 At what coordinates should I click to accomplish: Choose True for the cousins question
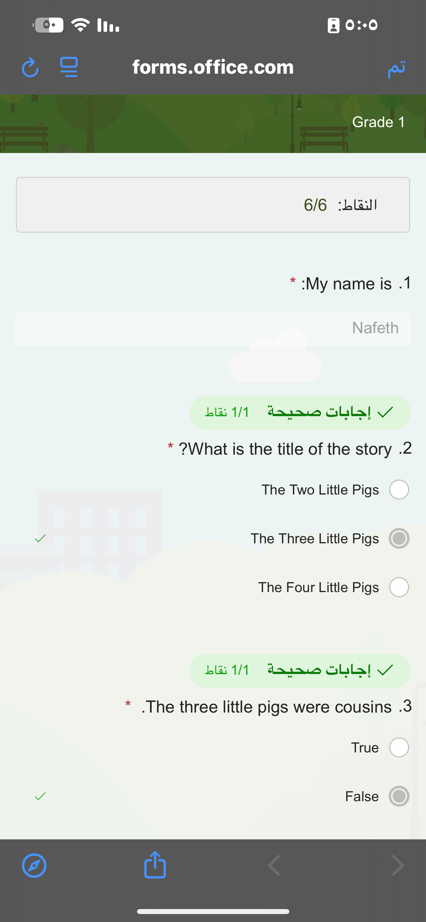(399, 747)
